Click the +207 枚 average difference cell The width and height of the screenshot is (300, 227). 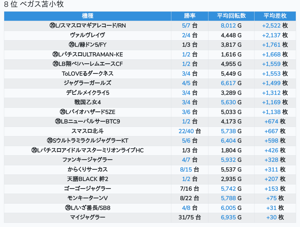click(x=275, y=179)
